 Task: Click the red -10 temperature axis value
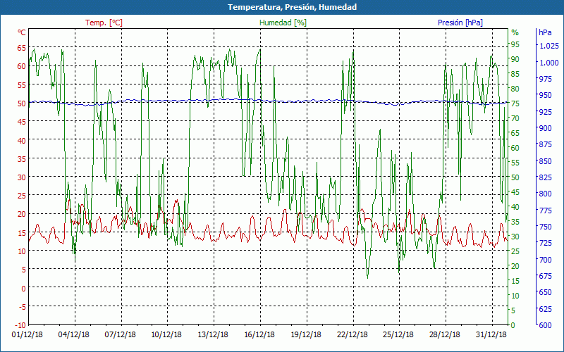[x=21, y=325]
